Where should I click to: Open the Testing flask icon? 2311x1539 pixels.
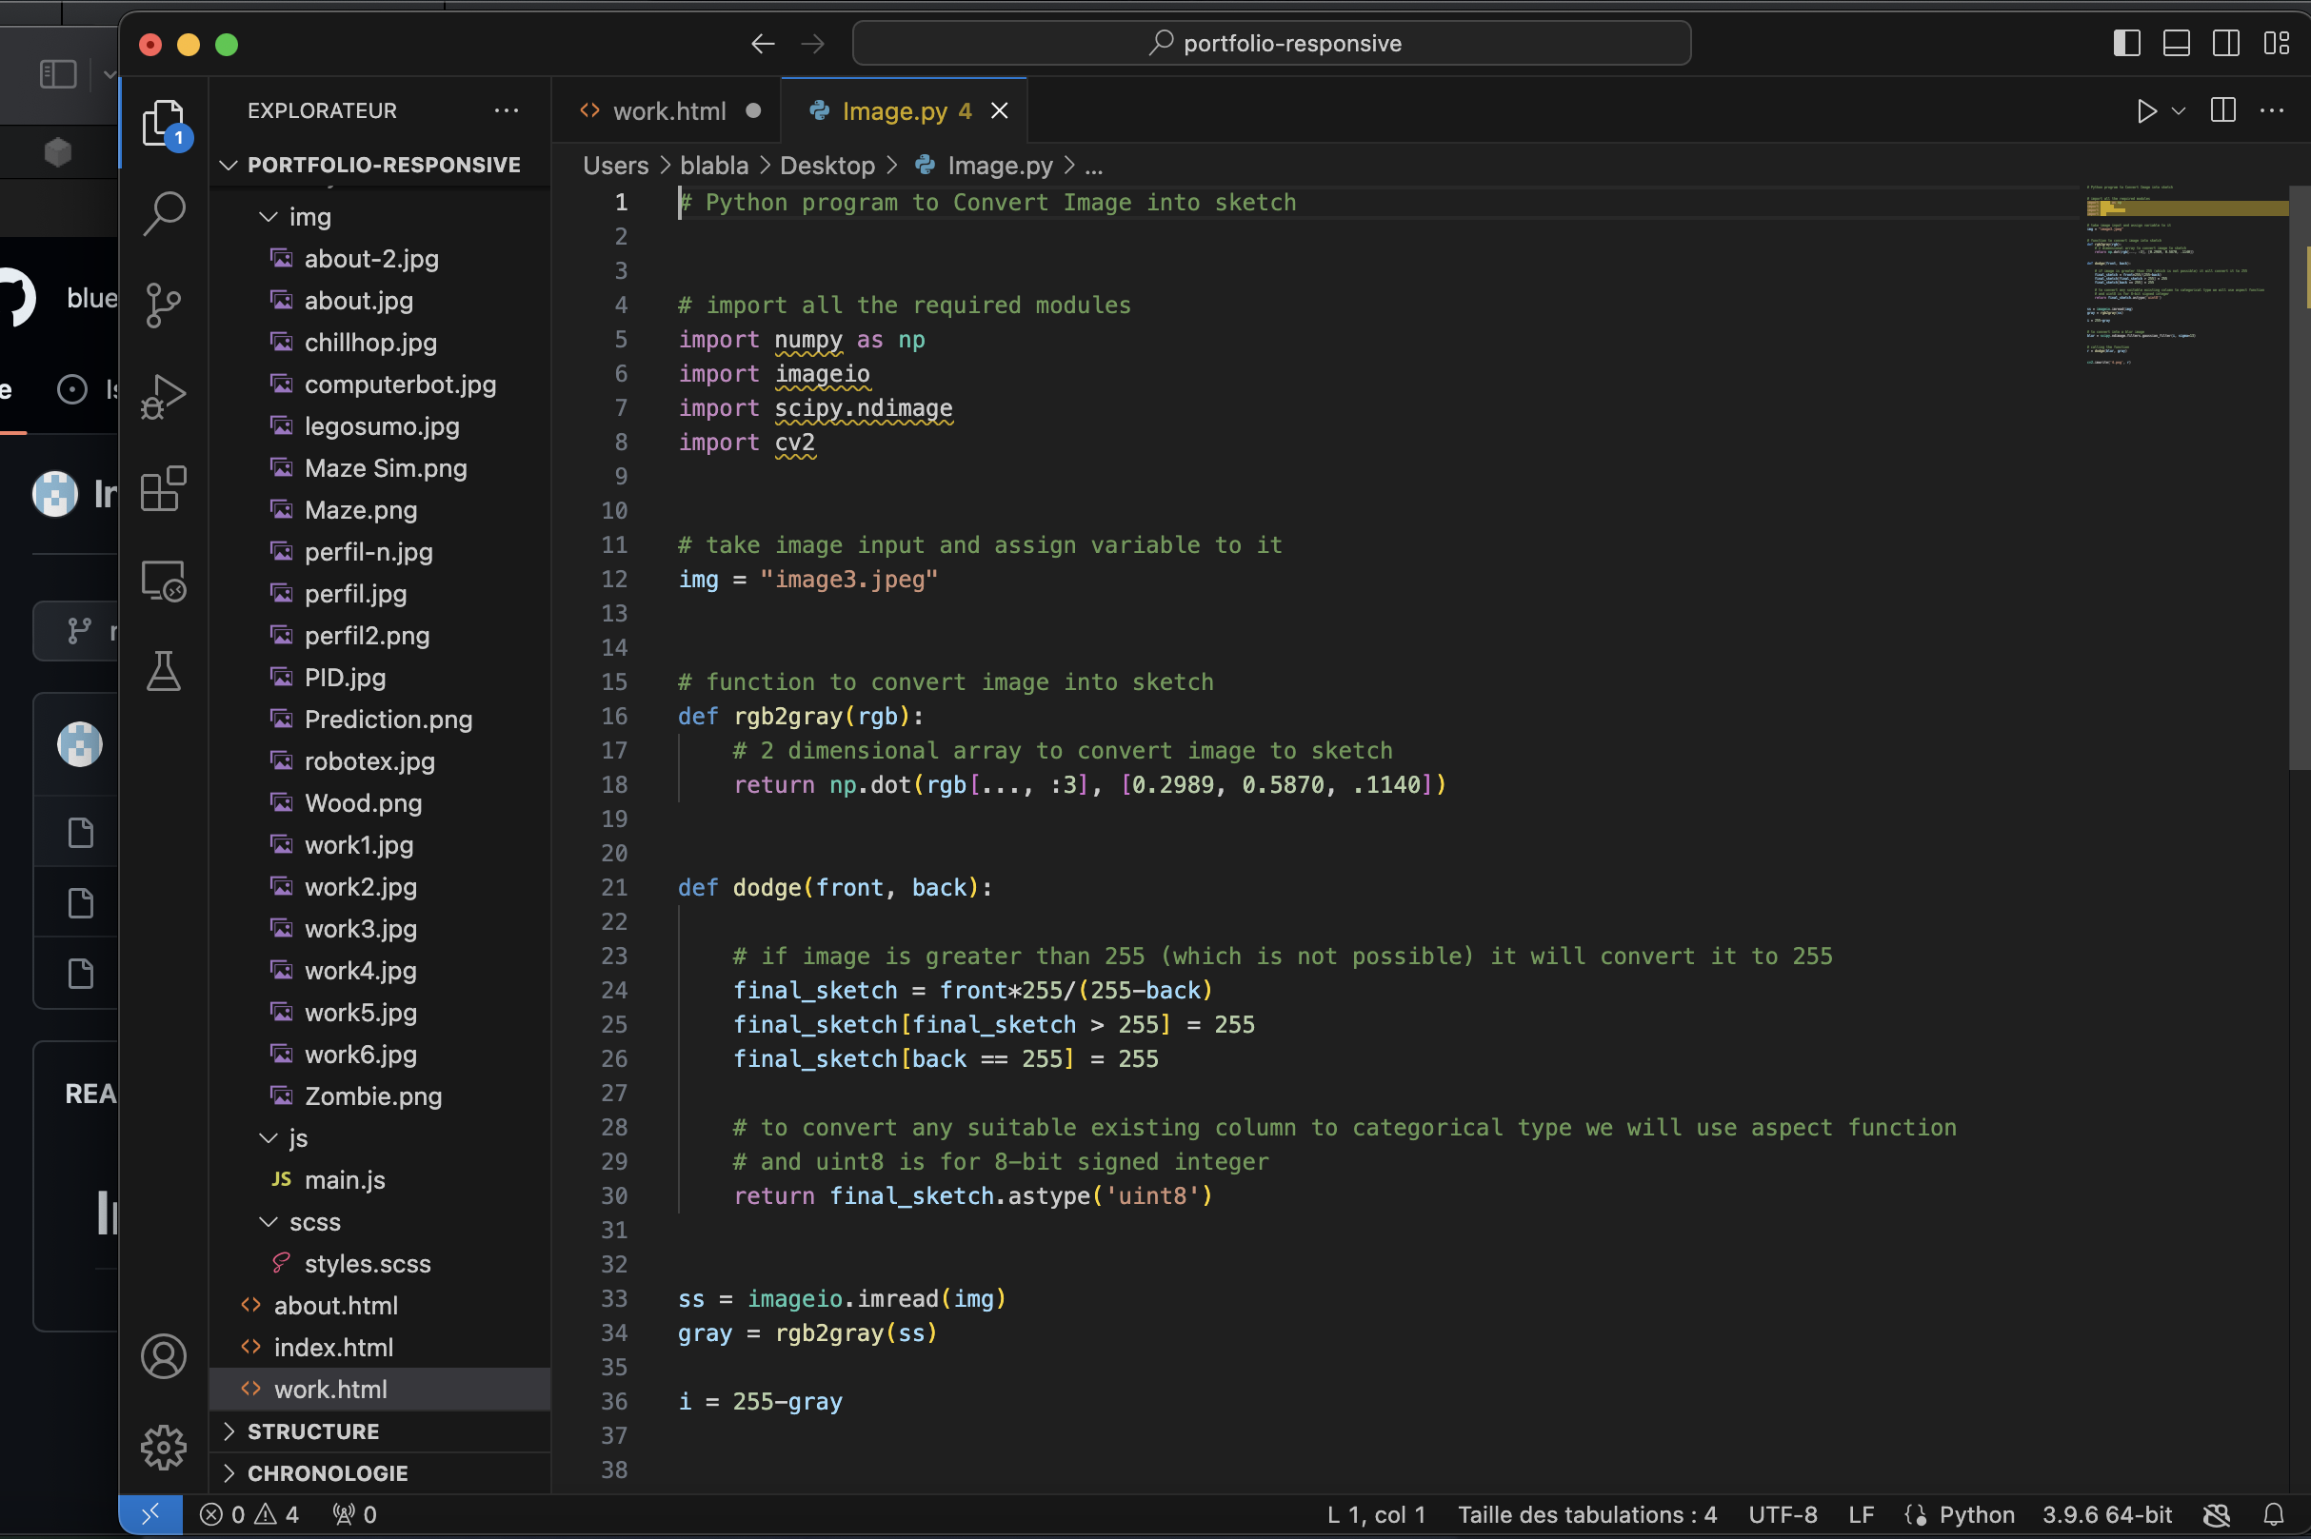tap(163, 671)
